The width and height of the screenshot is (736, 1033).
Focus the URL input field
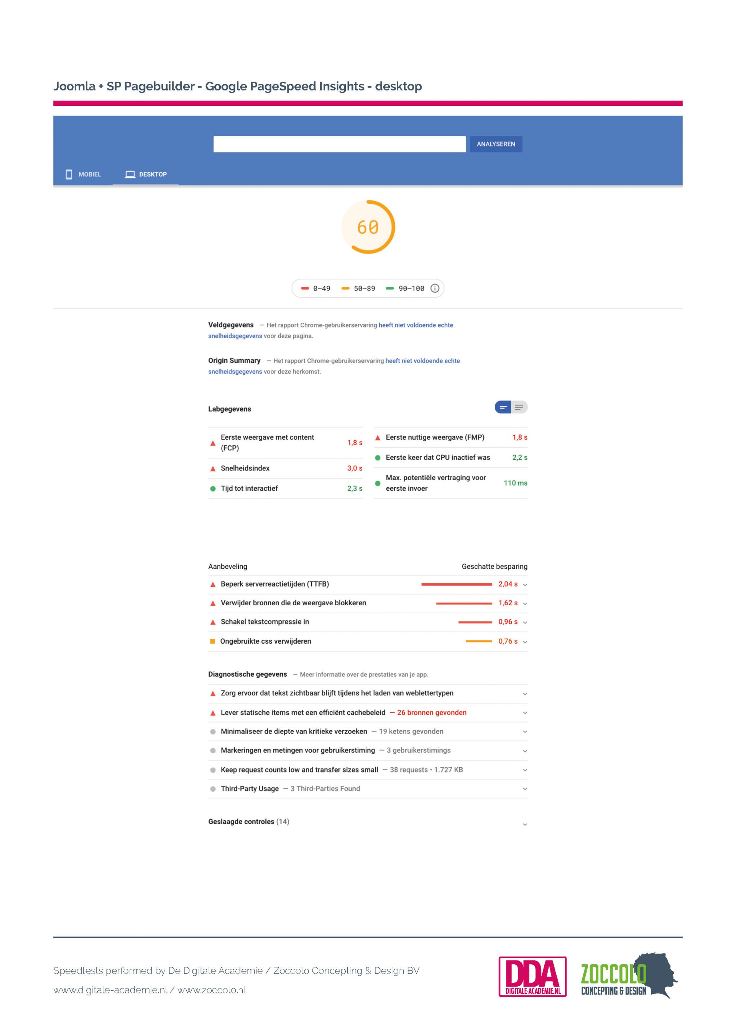340,144
